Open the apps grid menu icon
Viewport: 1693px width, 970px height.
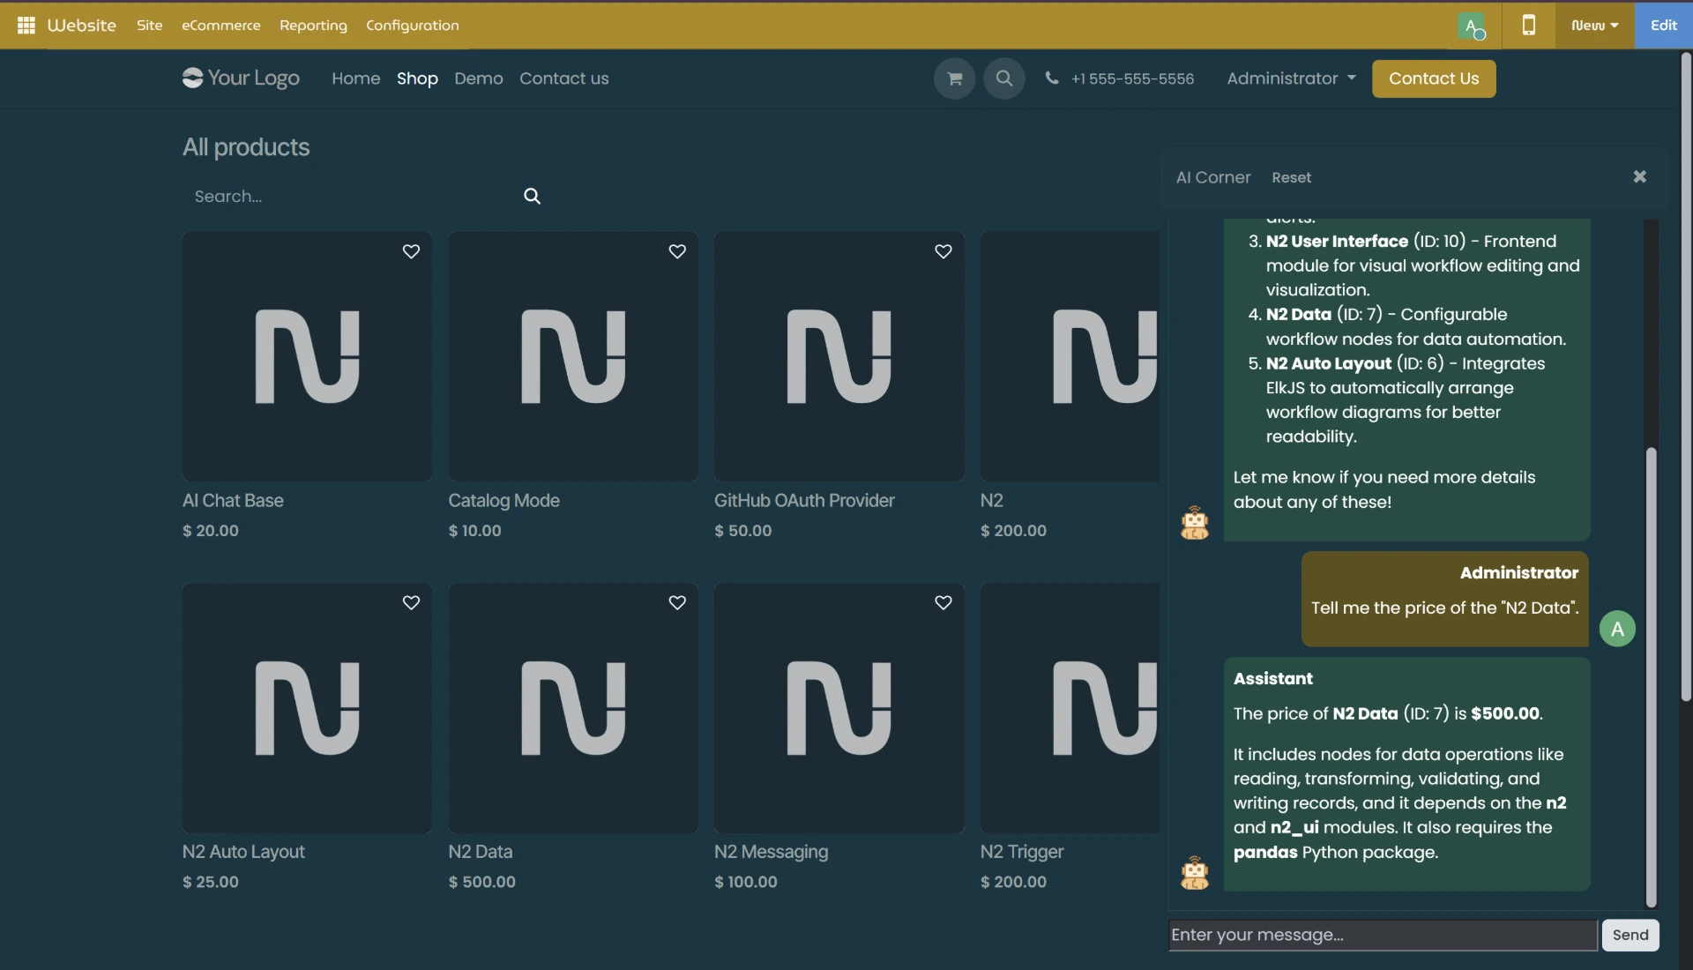pos(26,26)
